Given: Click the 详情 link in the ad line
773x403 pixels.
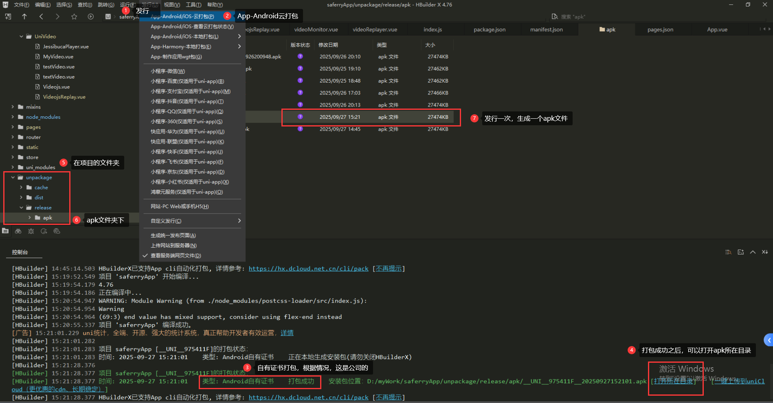Looking at the screenshot, I should pyautogui.click(x=287, y=333).
